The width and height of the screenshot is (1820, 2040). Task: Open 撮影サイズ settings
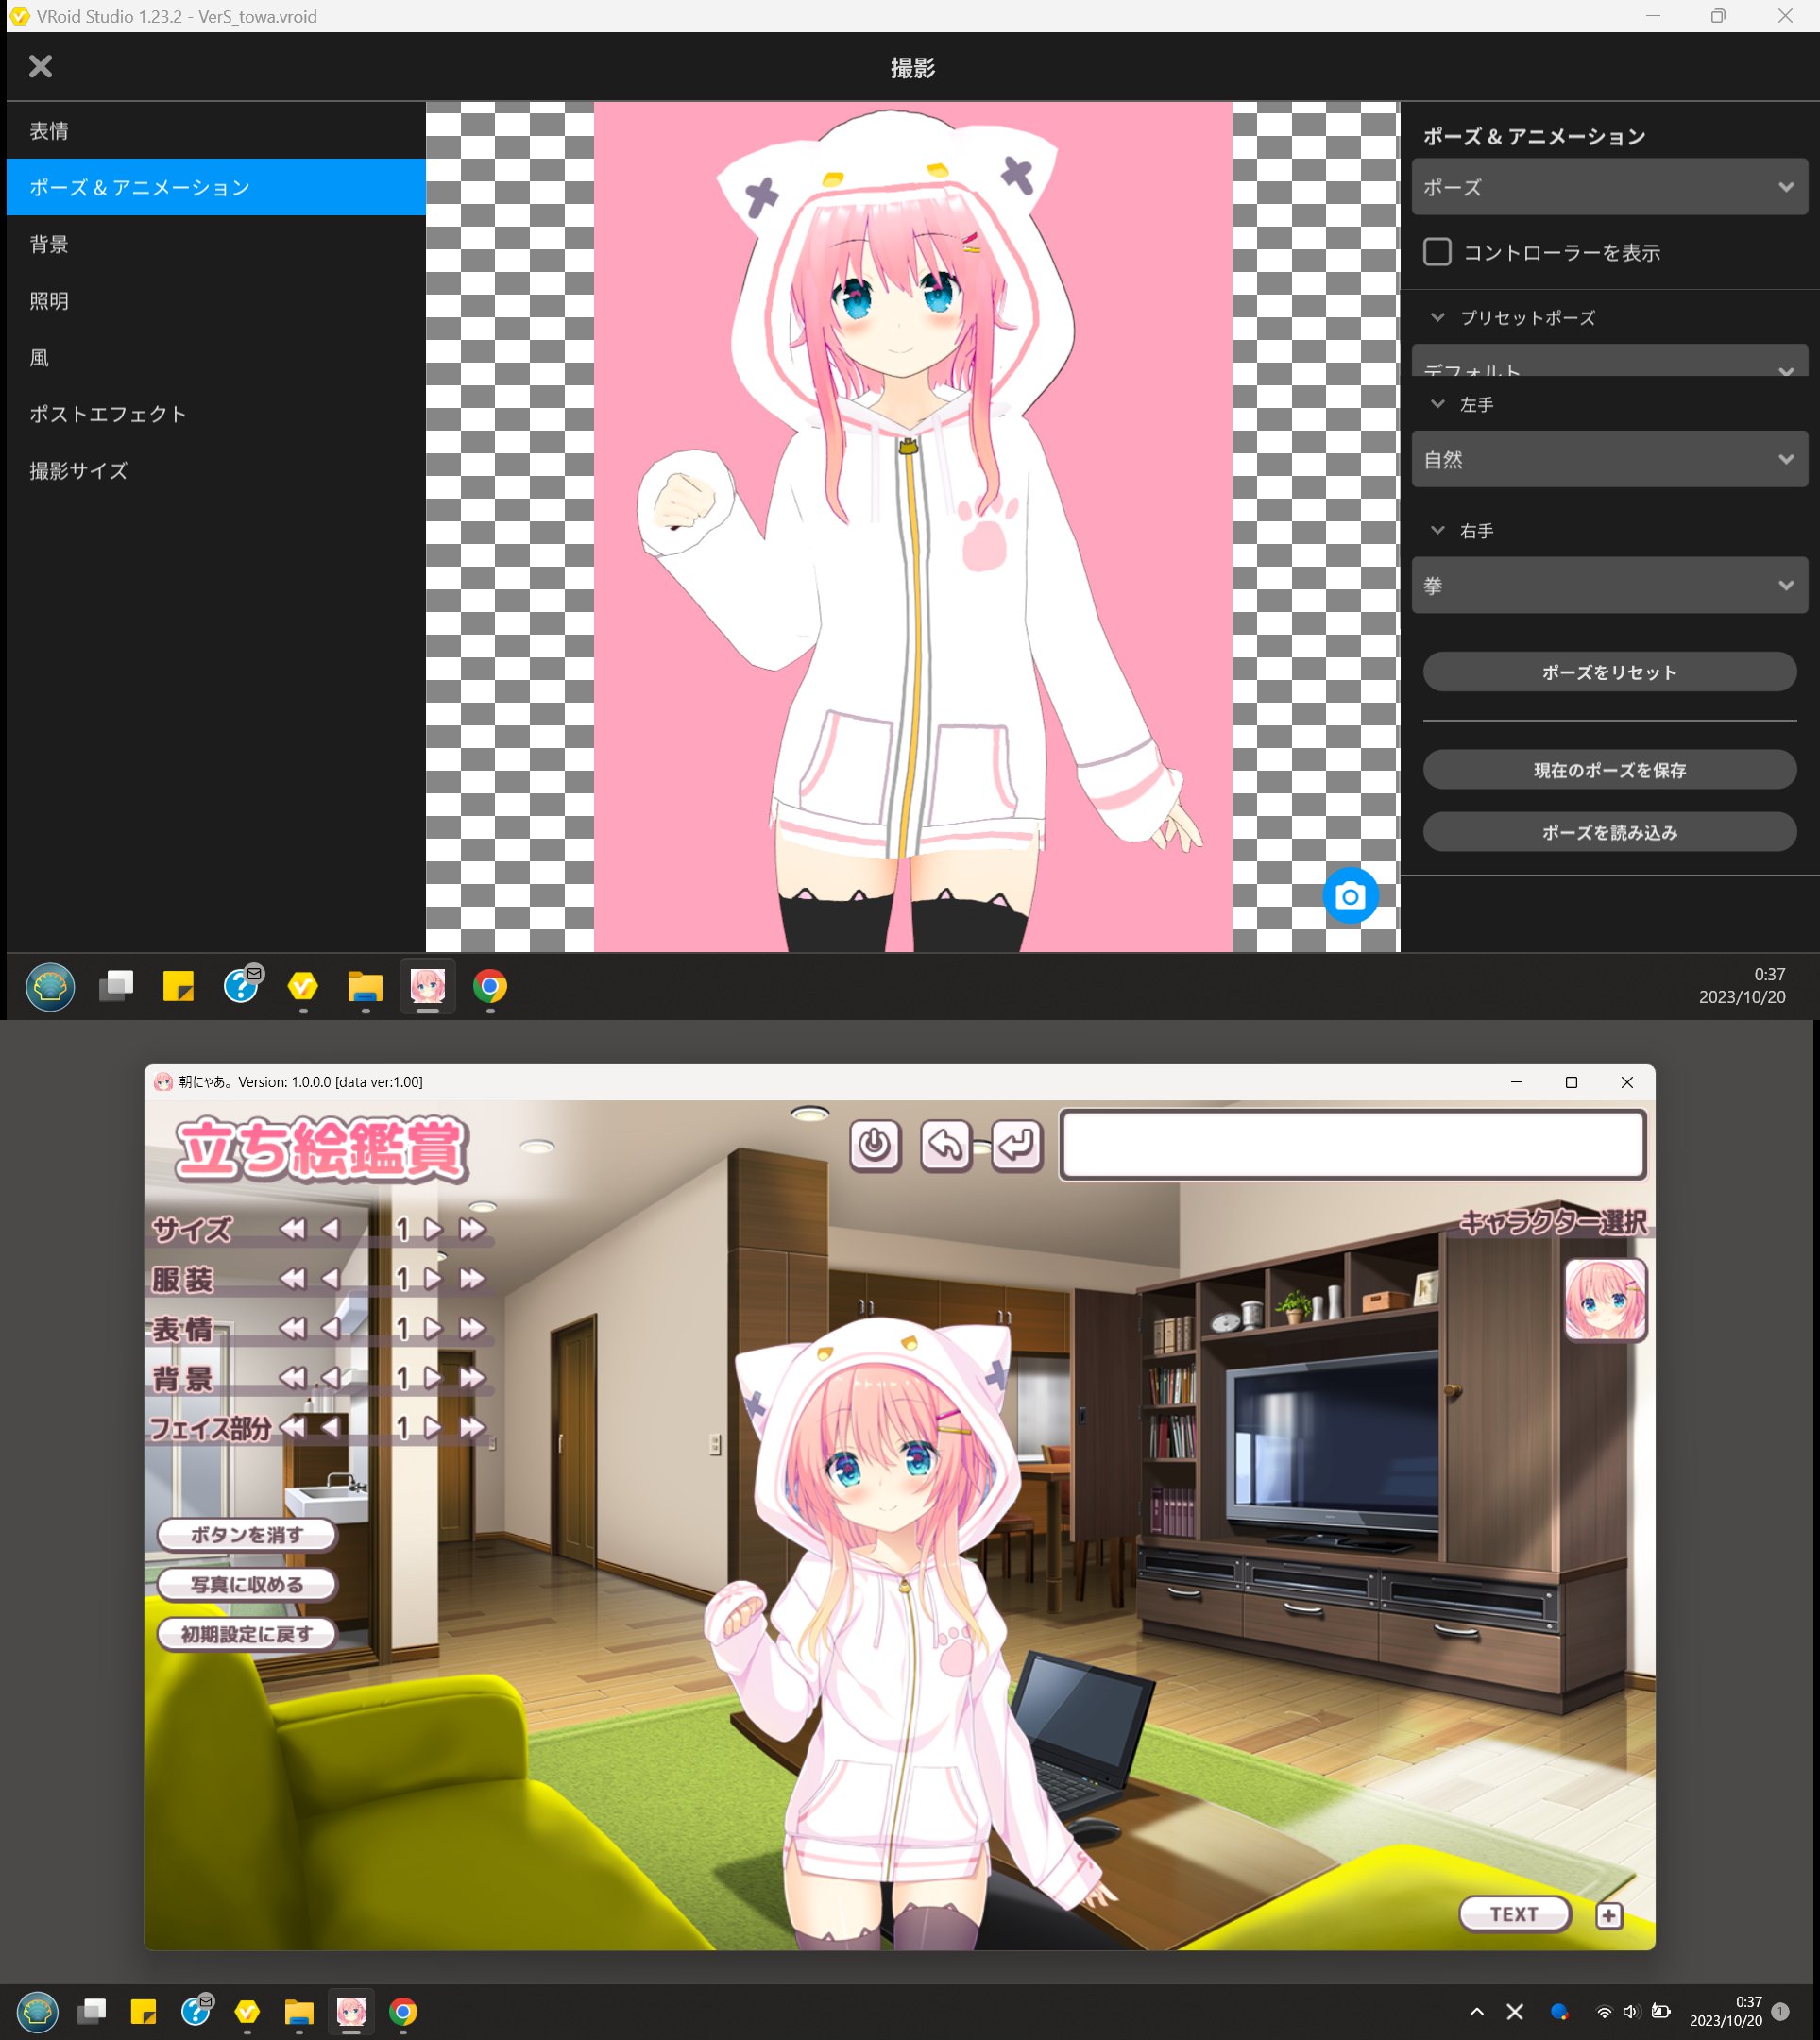[216, 470]
